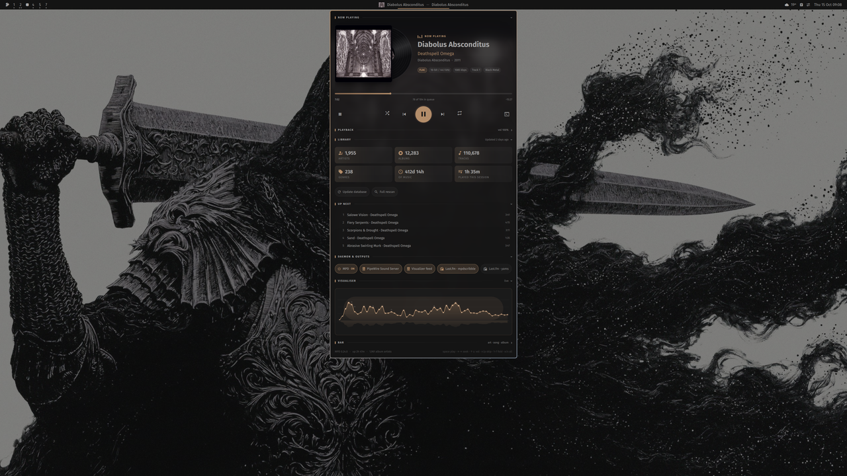Click the Update database button

352,192
